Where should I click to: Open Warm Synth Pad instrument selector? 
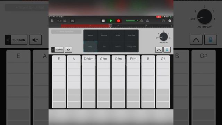[66, 32]
